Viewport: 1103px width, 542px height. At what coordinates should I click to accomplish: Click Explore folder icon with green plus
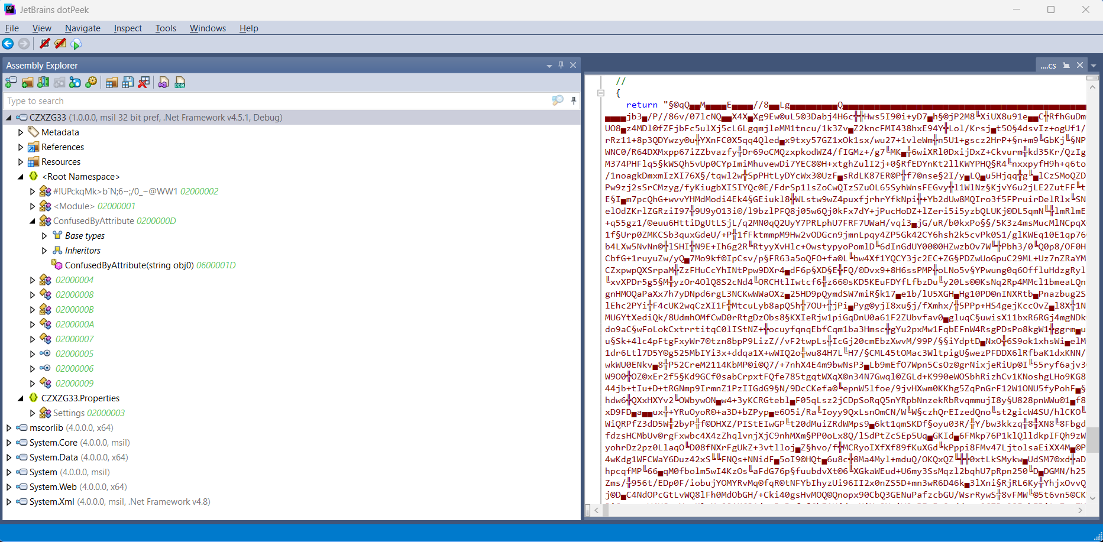[27, 83]
